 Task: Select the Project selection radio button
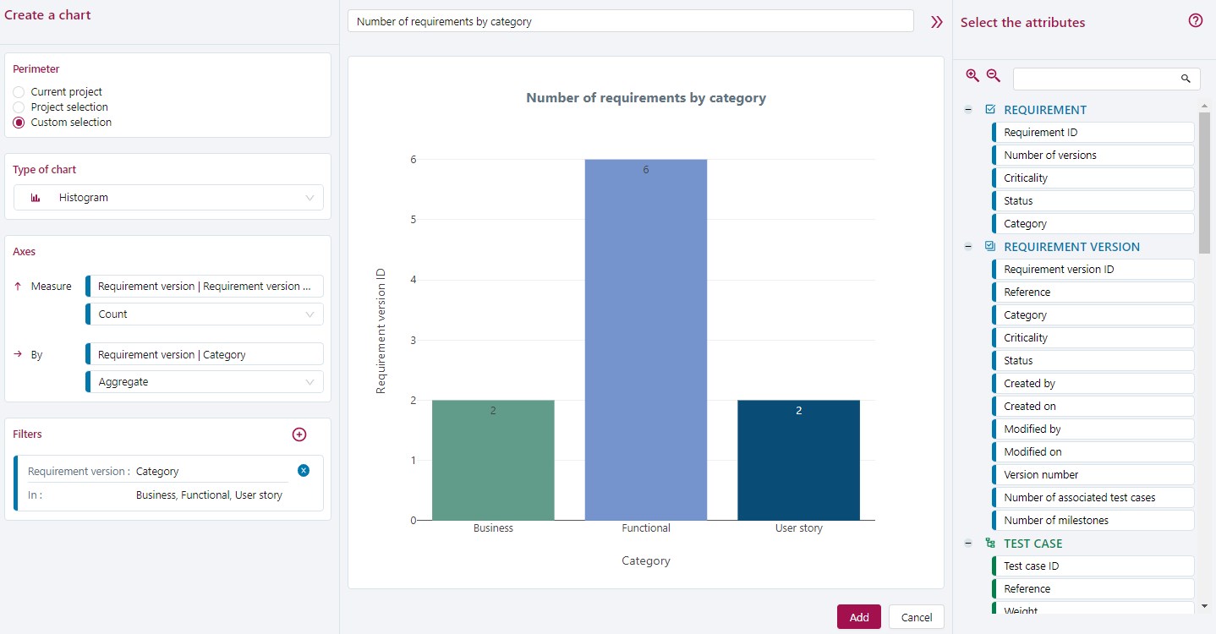pyautogui.click(x=17, y=107)
